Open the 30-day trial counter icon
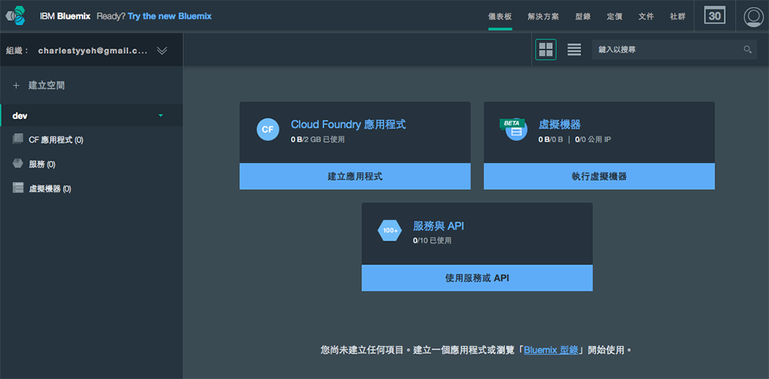This screenshot has height=379, width=769. click(x=714, y=15)
